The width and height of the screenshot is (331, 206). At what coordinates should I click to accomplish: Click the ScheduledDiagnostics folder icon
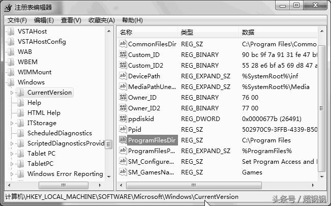click(21, 133)
